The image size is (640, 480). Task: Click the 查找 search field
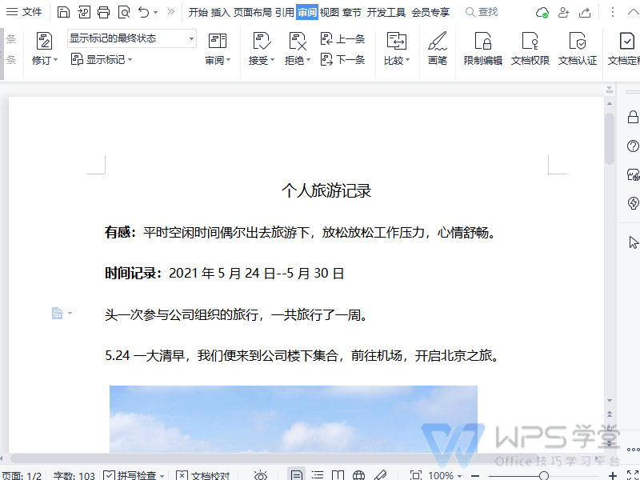point(482,12)
